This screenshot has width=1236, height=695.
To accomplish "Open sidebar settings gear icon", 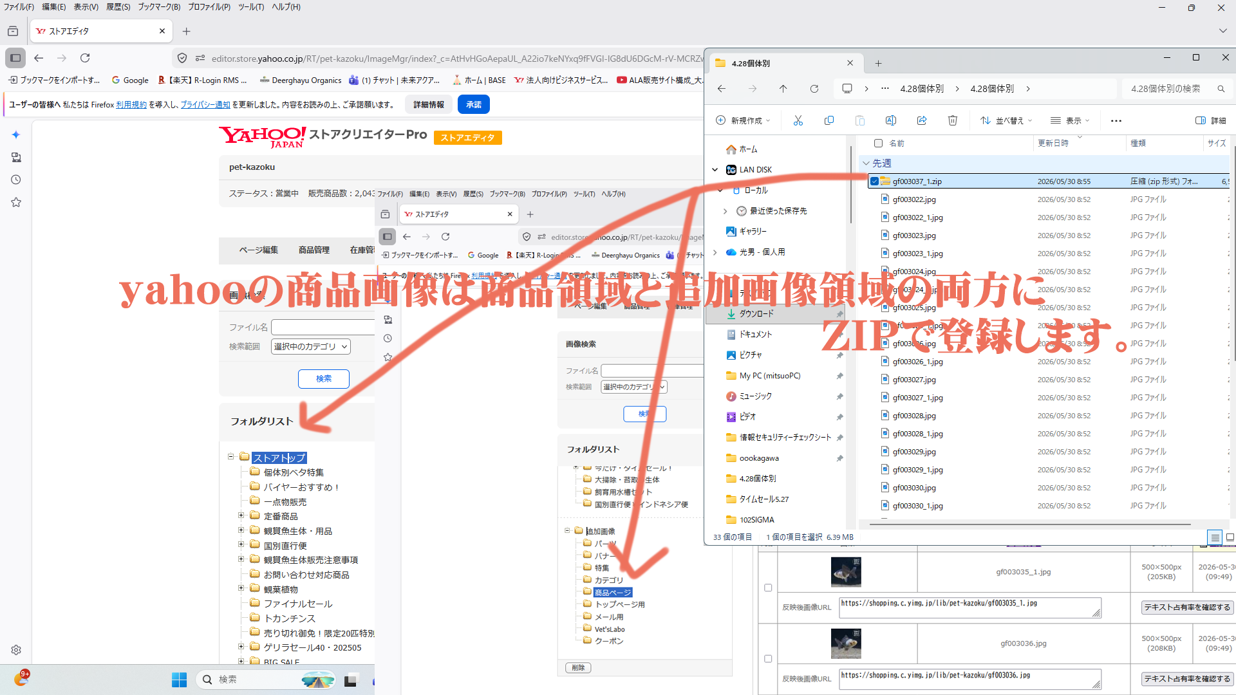I will [16, 650].
